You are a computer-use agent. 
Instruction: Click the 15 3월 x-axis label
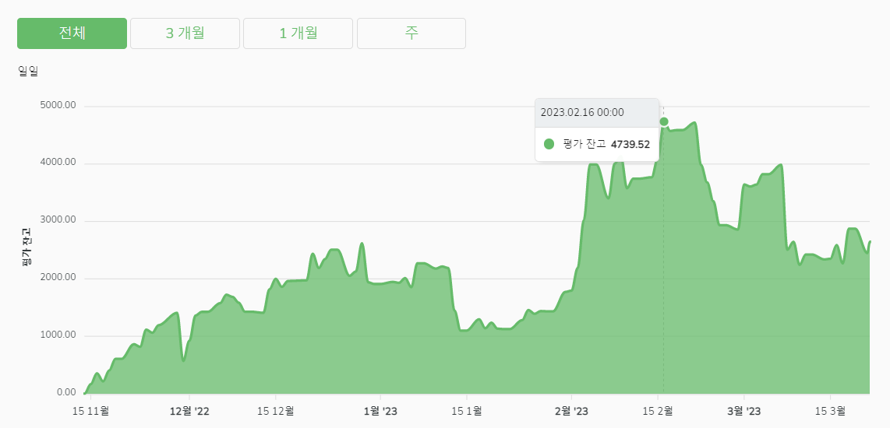(830, 410)
